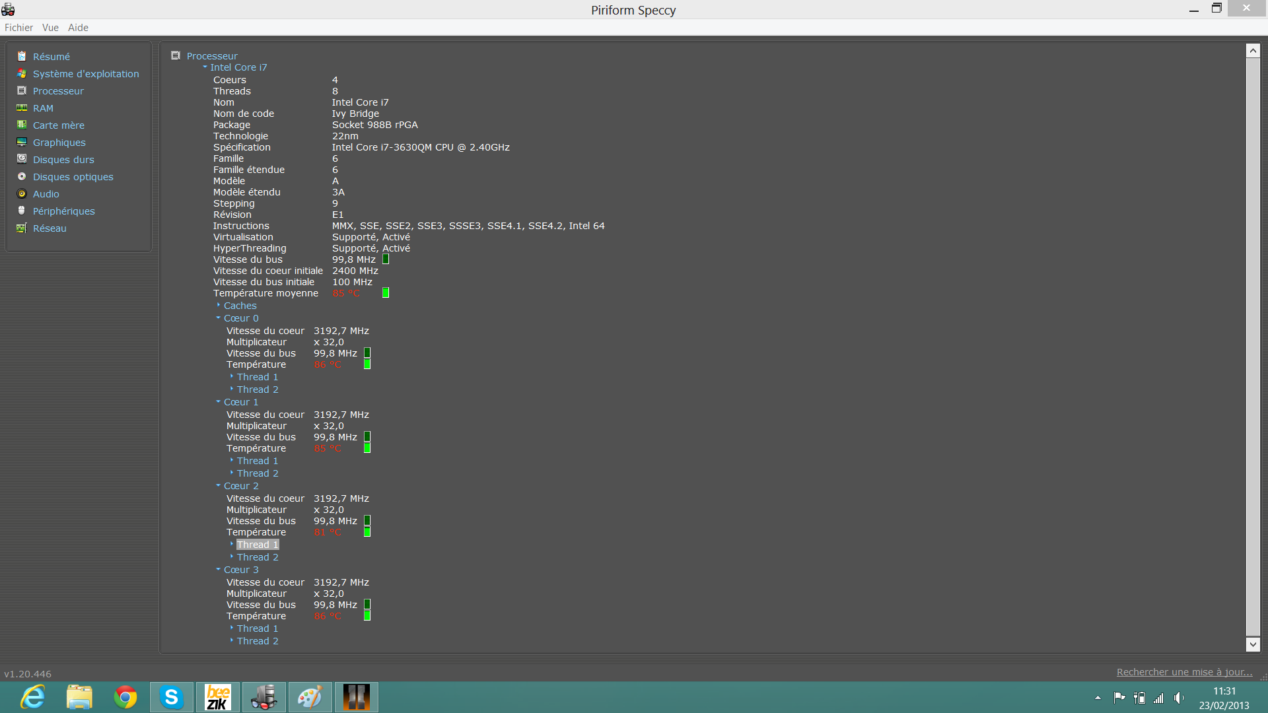The width and height of the screenshot is (1268, 713).
Task: Open Skype from the taskbar
Action: pyautogui.click(x=172, y=697)
